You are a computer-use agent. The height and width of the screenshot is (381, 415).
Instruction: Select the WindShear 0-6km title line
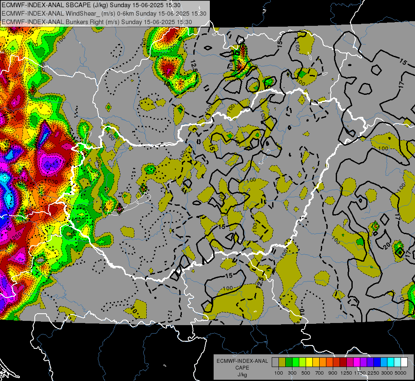point(104,14)
